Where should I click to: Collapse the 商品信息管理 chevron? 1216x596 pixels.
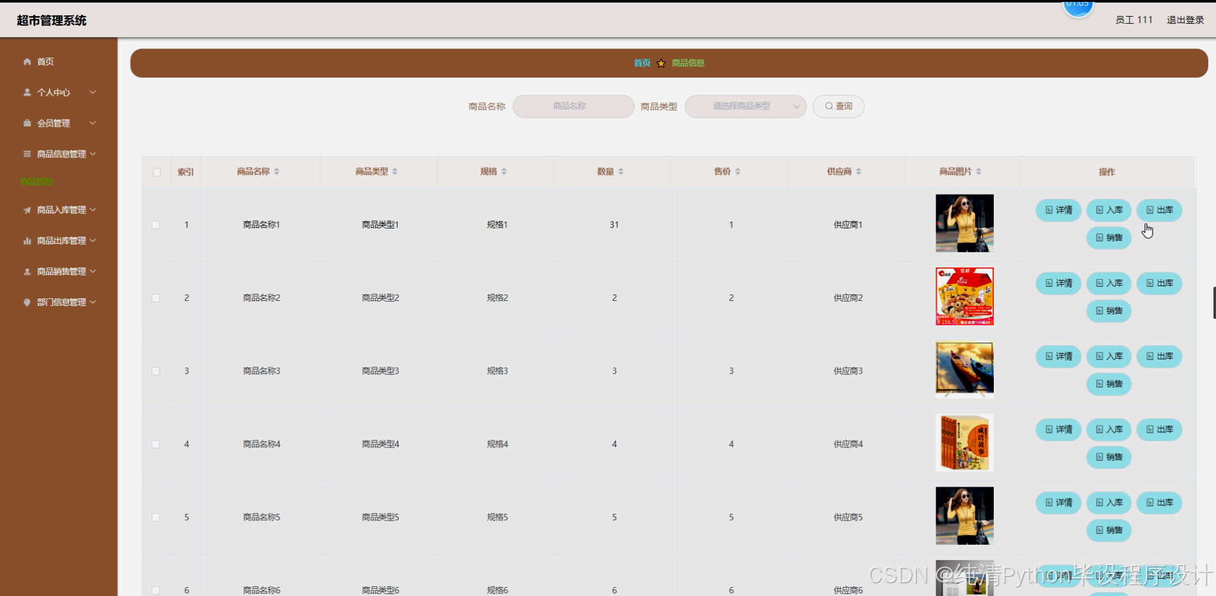point(93,154)
